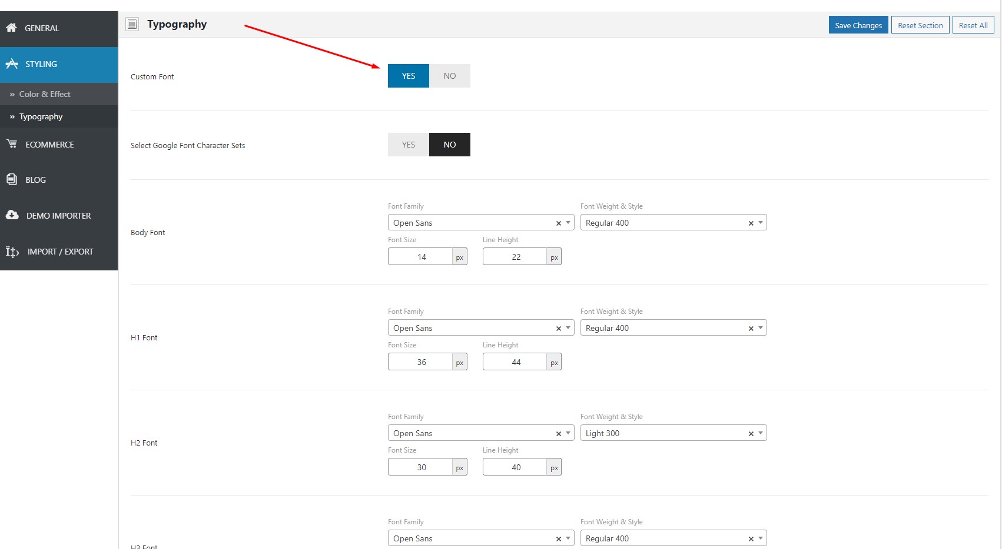Set Custom Font to YES
This screenshot has height=549, width=1002.
(x=409, y=76)
